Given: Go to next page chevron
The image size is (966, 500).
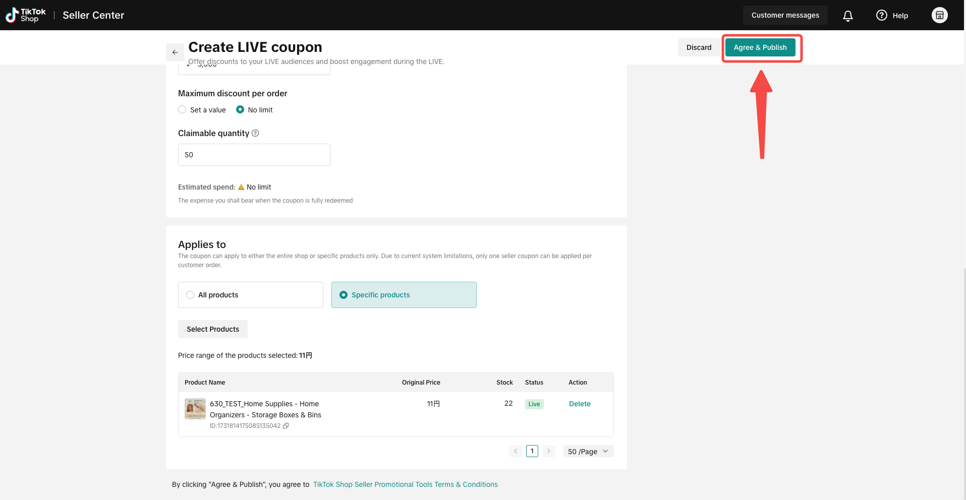Looking at the screenshot, I should pos(549,451).
